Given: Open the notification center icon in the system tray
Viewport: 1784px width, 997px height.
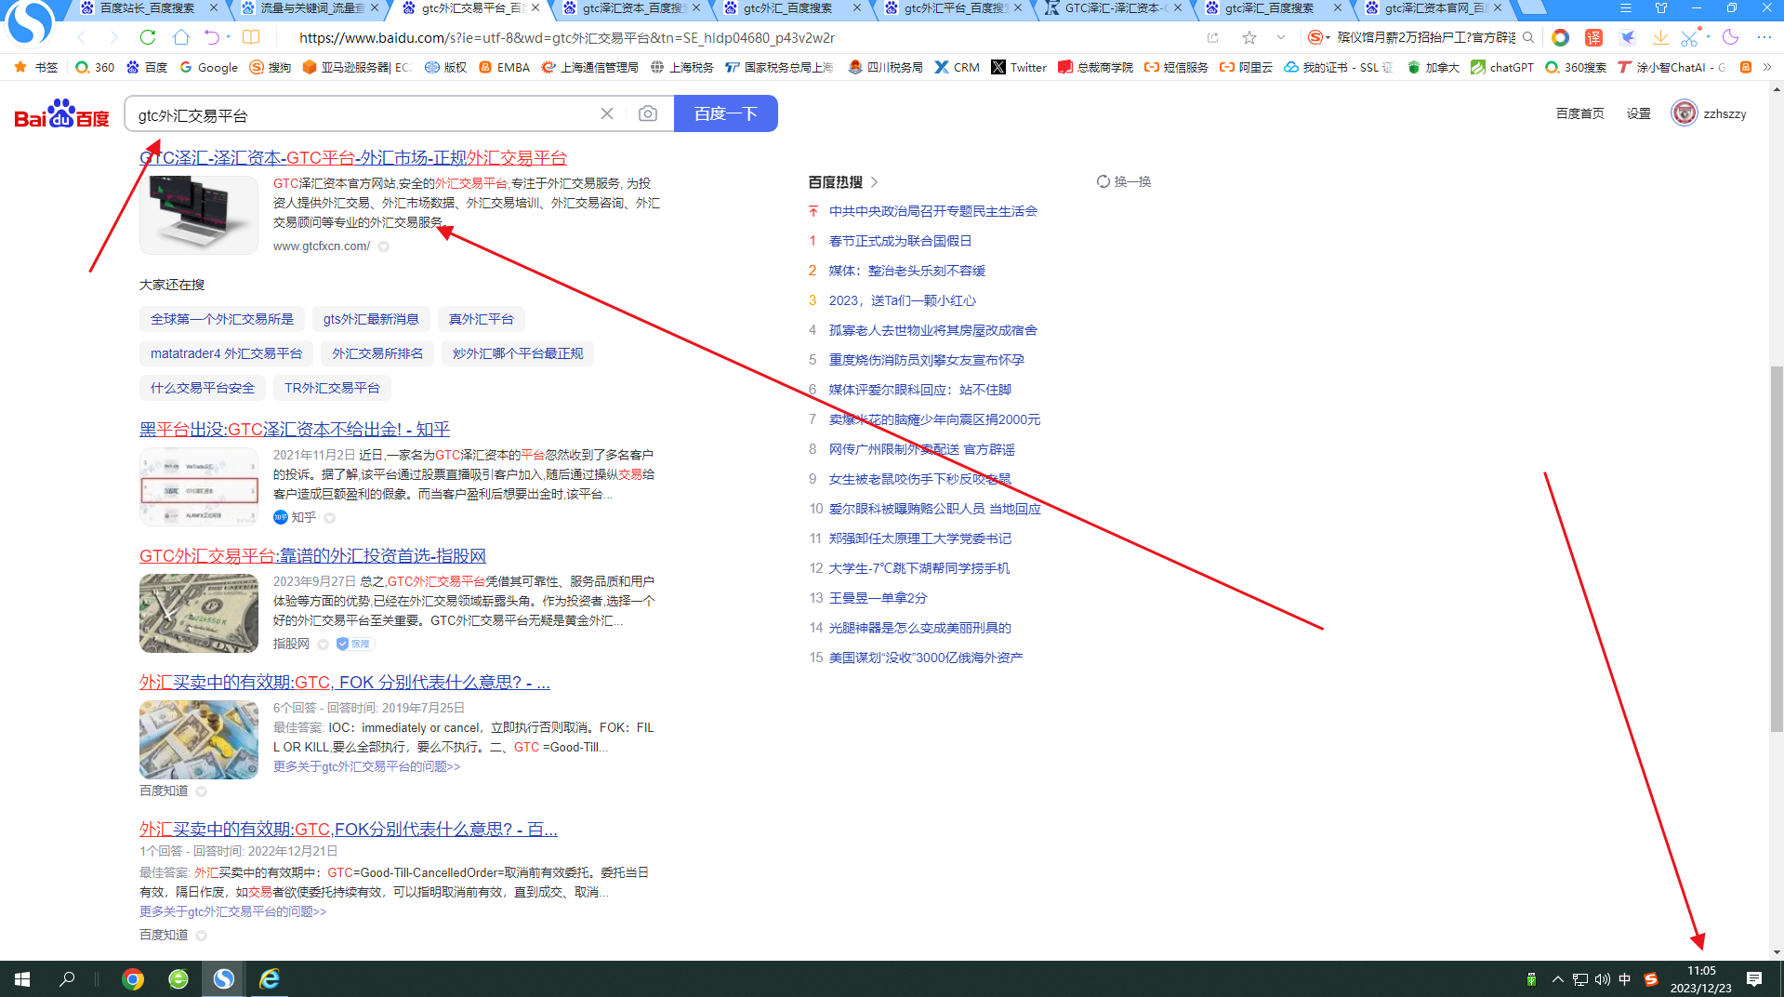Looking at the screenshot, I should (1754, 978).
